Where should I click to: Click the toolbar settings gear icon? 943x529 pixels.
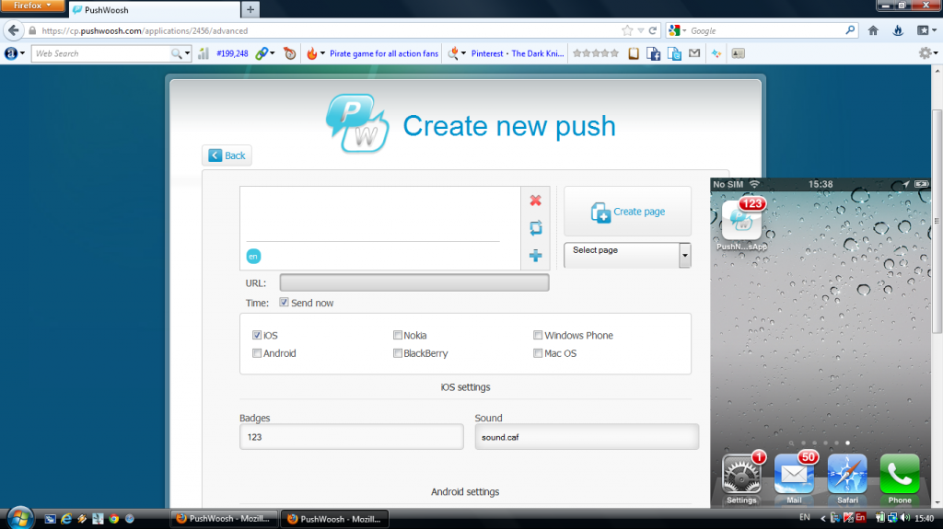coord(925,53)
